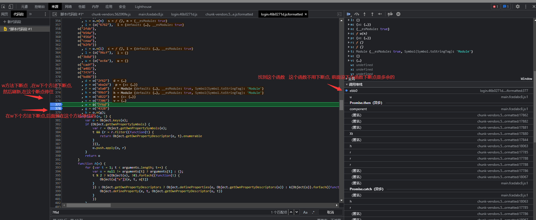Expand scope variable n
This screenshot has height=220, width=536.
349,29
